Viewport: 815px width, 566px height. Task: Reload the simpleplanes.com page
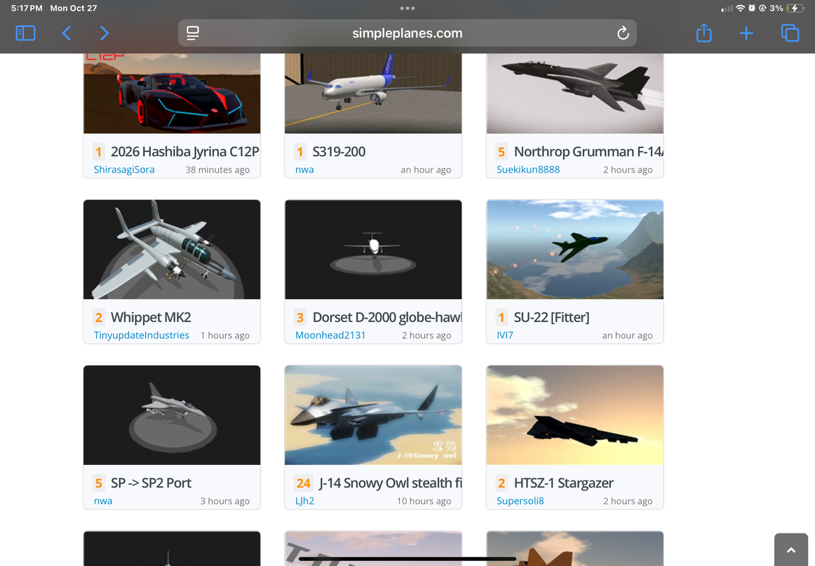point(622,33)
